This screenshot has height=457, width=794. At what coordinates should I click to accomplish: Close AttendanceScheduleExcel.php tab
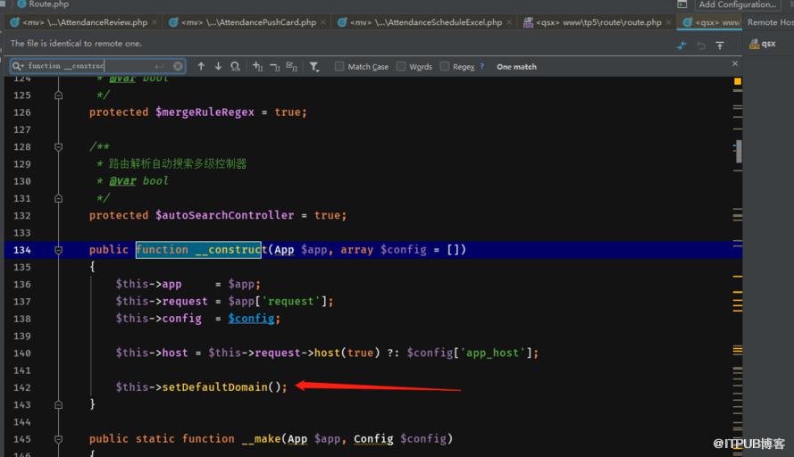click(x=509, y=22)
